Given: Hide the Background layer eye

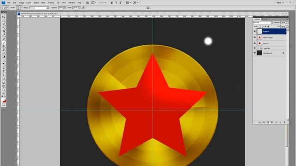Looking at the screenshot, I should (255, 53).
